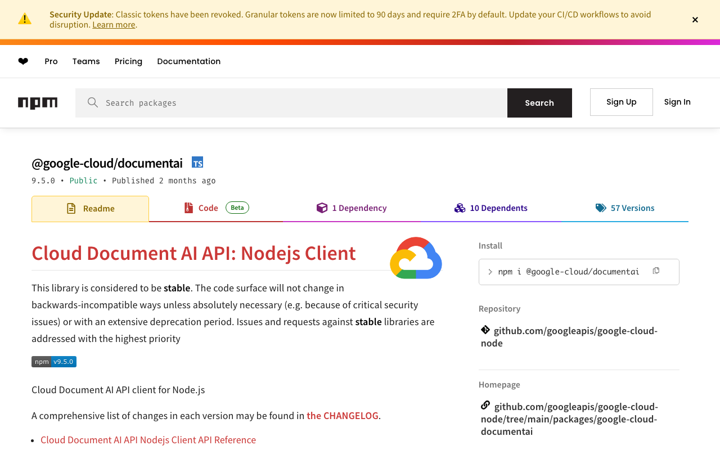Image resolution: width=720 pixels, height=450 pixels.
Task: Click the Beta badge on Code tab
Action: click(x=237, y=208)
